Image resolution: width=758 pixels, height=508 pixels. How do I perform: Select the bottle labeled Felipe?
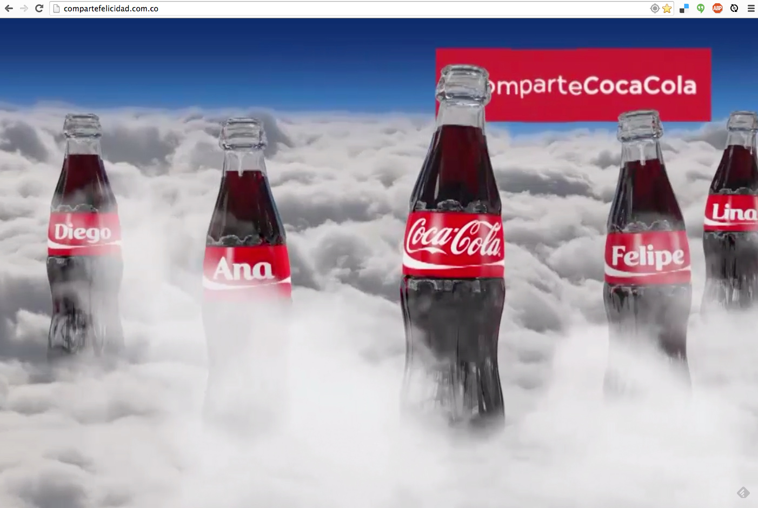click(647, 257)
